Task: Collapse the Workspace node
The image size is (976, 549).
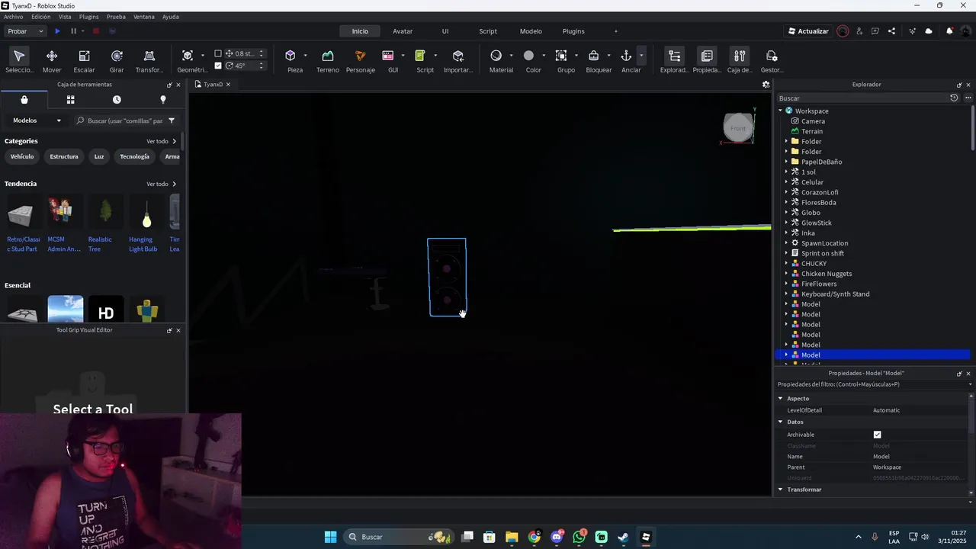Action: [x=780, y=111]
